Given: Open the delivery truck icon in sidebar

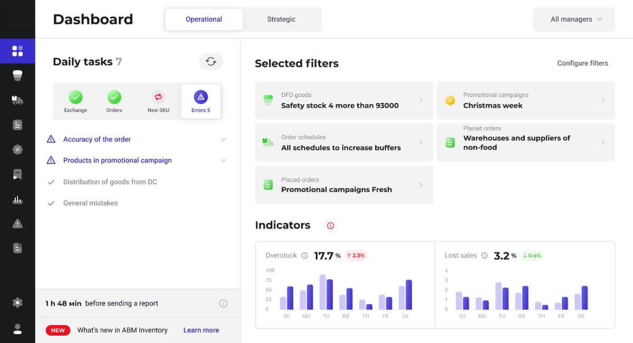Looking at the screenshot, I should [x=17, y=100].
